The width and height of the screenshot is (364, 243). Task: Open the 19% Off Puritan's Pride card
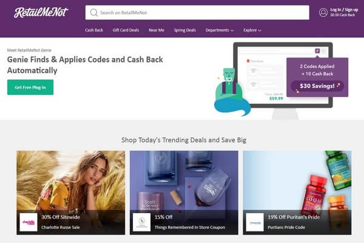tap(297, 193)
